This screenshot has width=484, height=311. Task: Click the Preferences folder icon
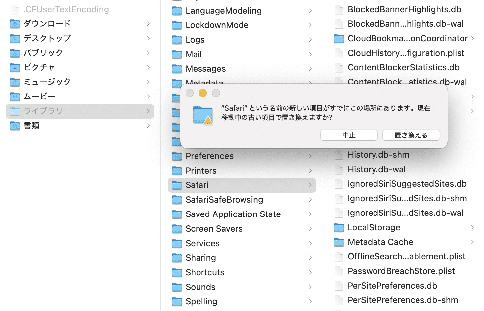click(x=177, y=156)
